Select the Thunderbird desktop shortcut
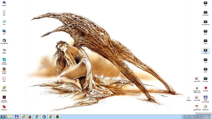The width and height of the screenshot is (212, 119). [x=4, y=42]
